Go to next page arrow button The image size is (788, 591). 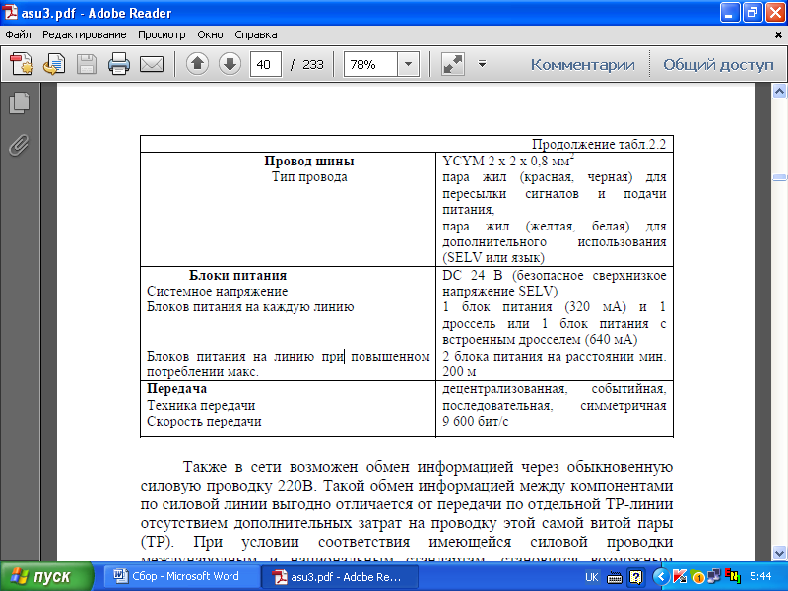(x=230, y=64)
